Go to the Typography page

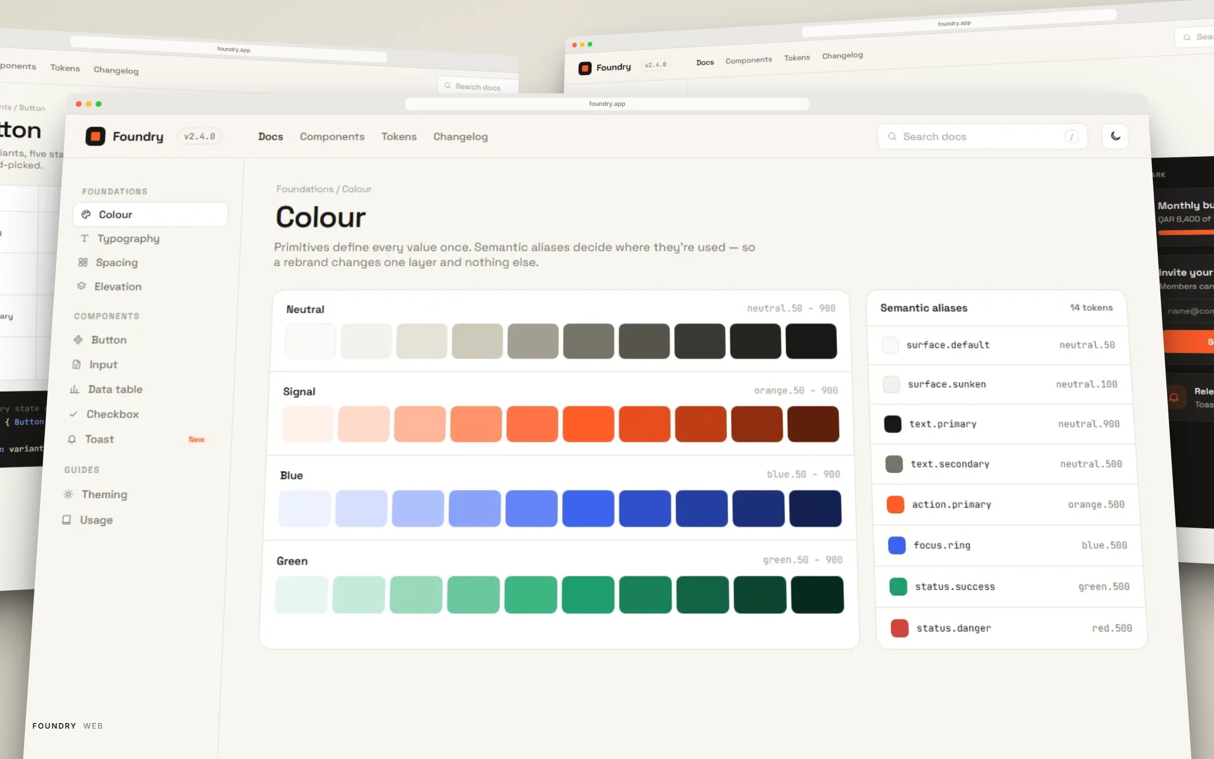click(x=149, y=238)
